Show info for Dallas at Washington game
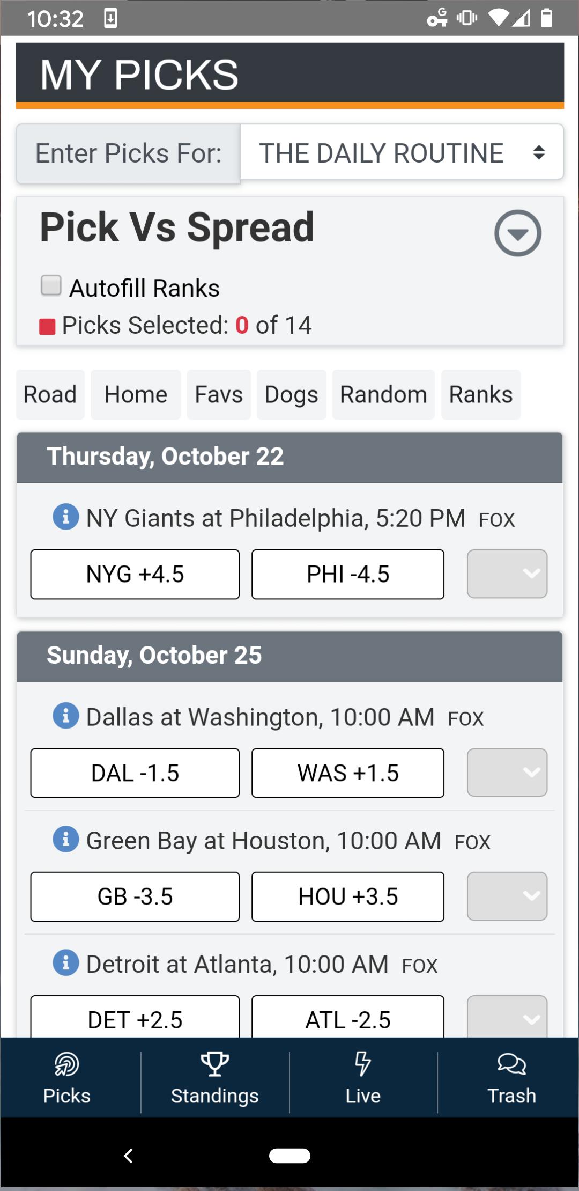Screen dimensions: 579x1191 pyautogui.click(x=66, y=716)
